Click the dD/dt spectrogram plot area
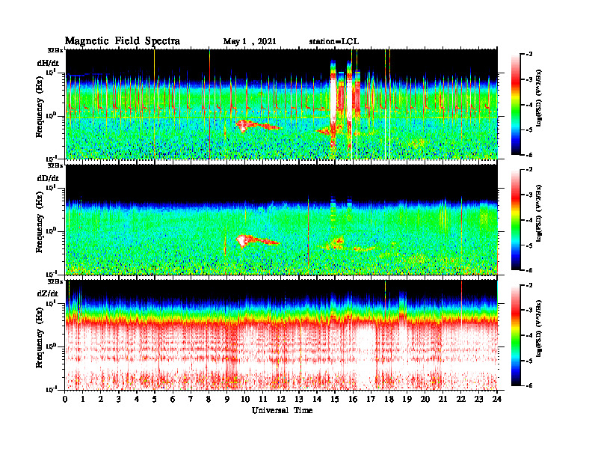592x458 pixels. click(282, 219)
